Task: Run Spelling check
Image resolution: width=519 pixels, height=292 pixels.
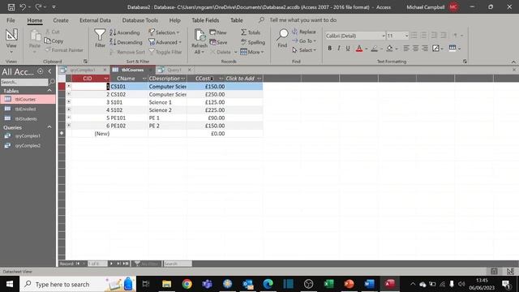Action: [253, 42]
